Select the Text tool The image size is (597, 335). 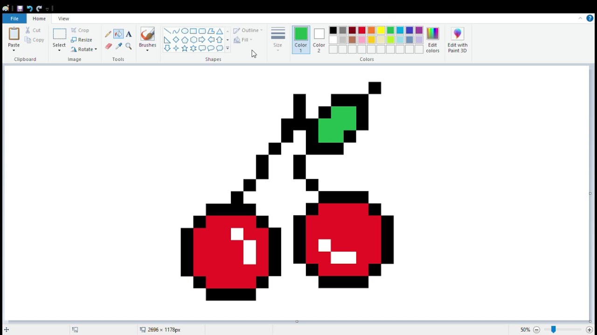pyautogui.click(x=129, y=34)
